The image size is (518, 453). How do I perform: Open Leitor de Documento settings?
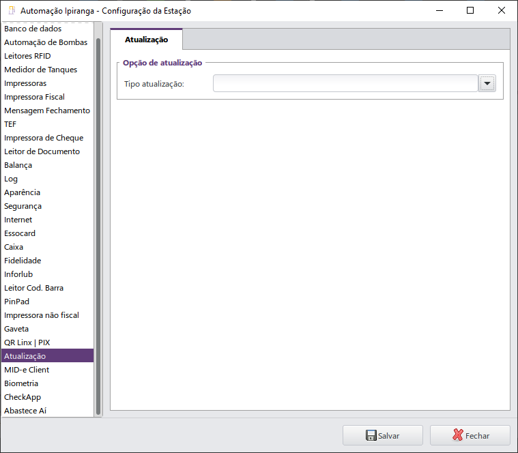pos(48,151)
